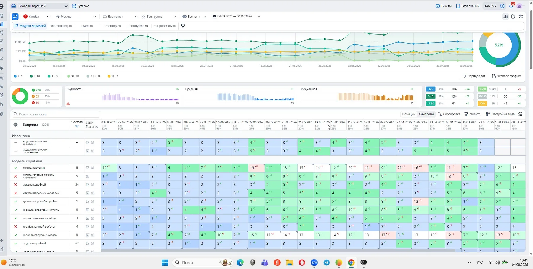Click the blue 1-3 positions badge

tap(431, 89)
